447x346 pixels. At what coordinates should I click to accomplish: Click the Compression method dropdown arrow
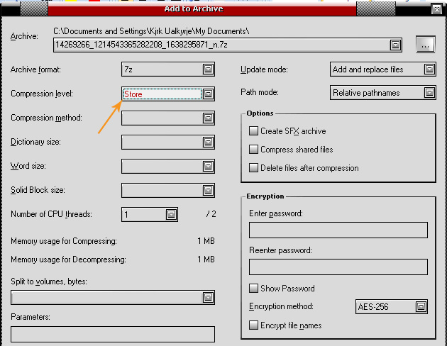[x=208, y=118]
